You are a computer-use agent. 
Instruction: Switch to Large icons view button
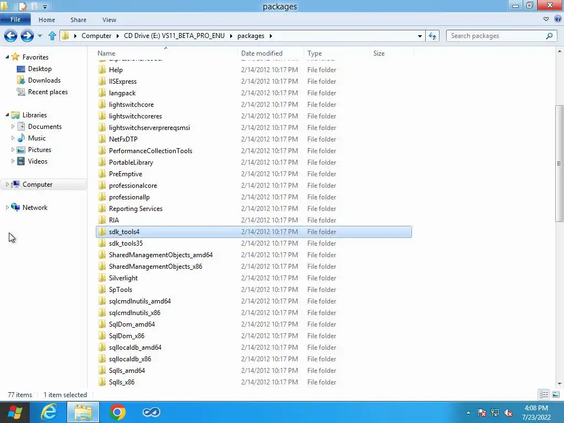pyautogui.click(x=555, y=394)
